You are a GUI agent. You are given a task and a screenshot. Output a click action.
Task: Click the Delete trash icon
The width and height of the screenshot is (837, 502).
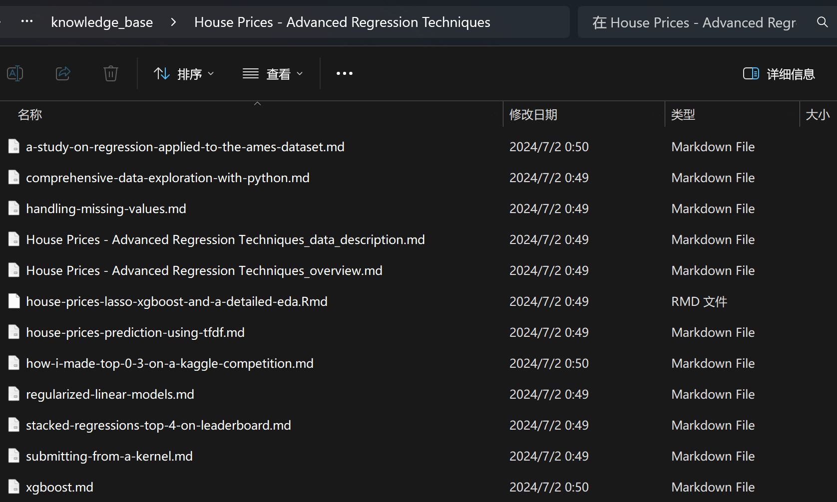(110, 74)
